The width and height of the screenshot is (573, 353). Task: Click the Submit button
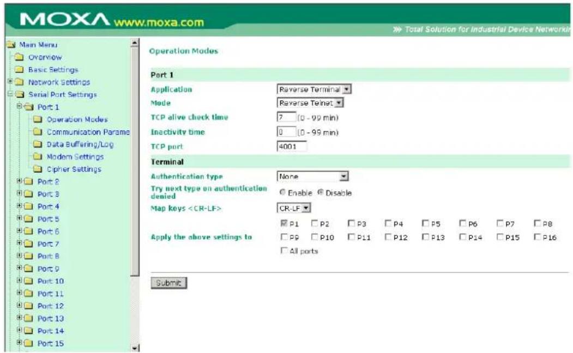(169, 283)
